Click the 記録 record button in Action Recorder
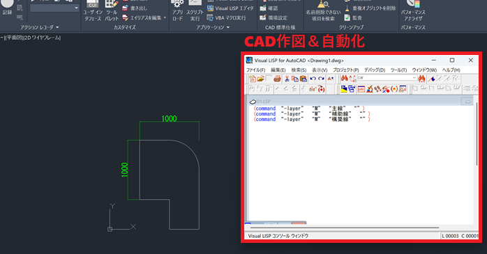Image resolution: width=487 pixels, height=254 pixels. click(7, 8)
